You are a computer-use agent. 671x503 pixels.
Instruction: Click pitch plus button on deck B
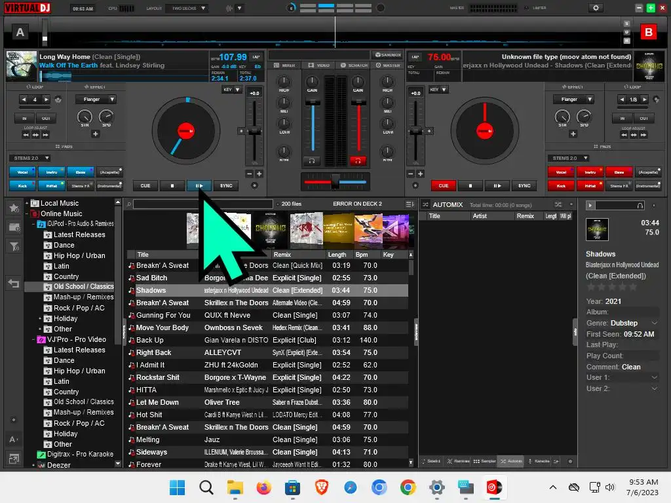(420, 174)
